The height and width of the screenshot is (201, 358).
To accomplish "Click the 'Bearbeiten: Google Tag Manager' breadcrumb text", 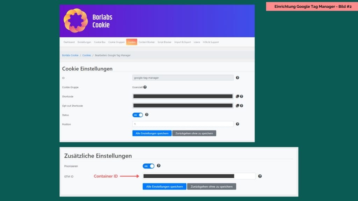I will (113, 55).
